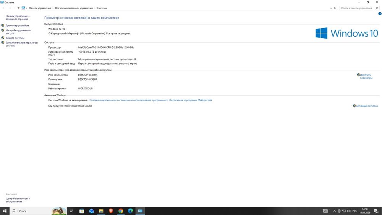Click the taskbar Поиск search box

[38, 211]
